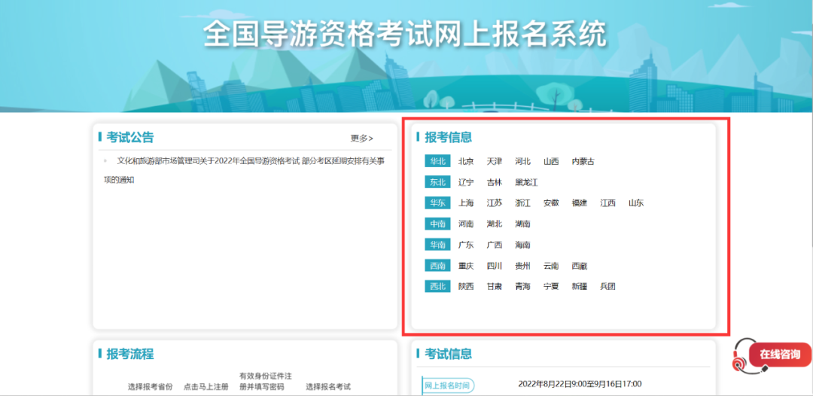Choose 河南 province link
813x396 pixels.
coord(466,224)
